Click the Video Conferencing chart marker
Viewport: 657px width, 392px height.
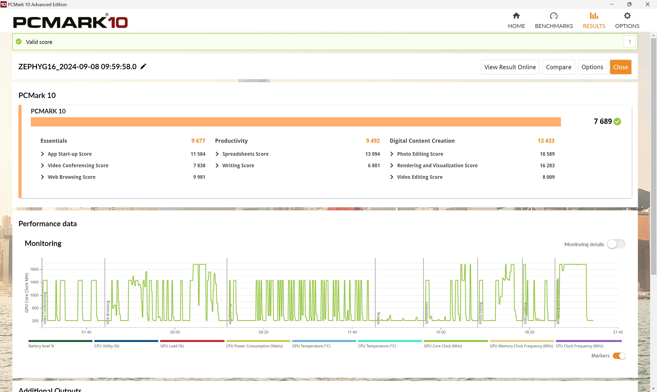pyautogui.click(x=45, y=308)
